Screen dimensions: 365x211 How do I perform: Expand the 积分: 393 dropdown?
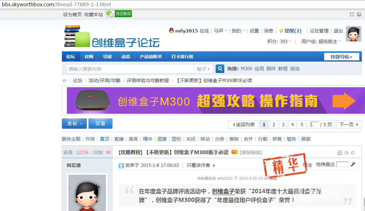click(x=279, y=42)
